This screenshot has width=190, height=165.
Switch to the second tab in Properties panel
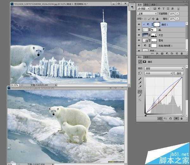click(x=147, y=57)
